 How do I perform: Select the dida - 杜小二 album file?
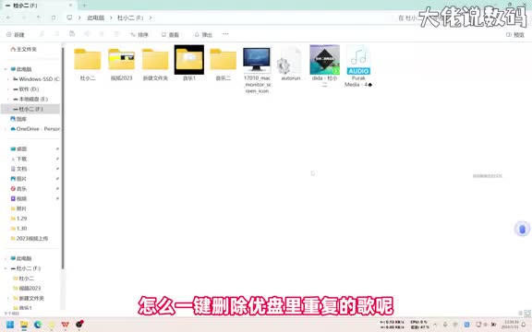[325, 66]
